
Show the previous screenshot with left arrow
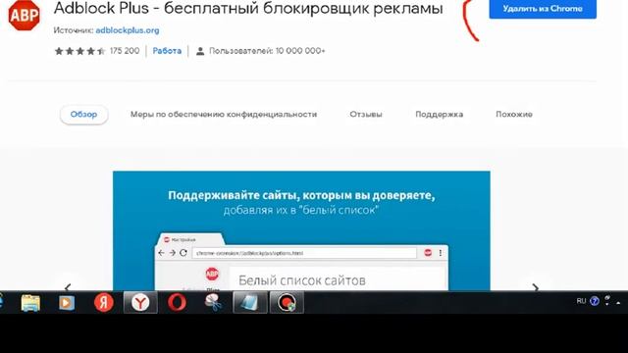68,287
